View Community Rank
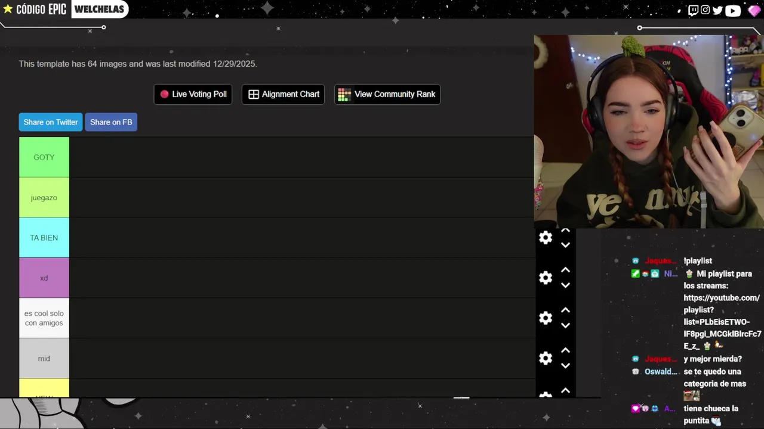764x429 pixels. pos(387,94)
